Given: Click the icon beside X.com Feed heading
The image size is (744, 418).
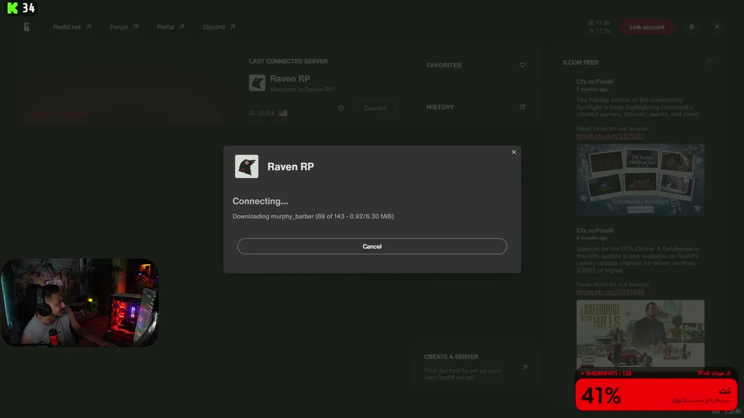Looking at the screenshot, I should pos(710,62).
